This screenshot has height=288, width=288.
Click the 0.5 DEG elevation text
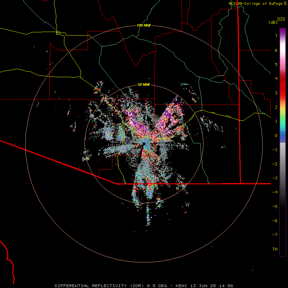click(x=157, y=286)
